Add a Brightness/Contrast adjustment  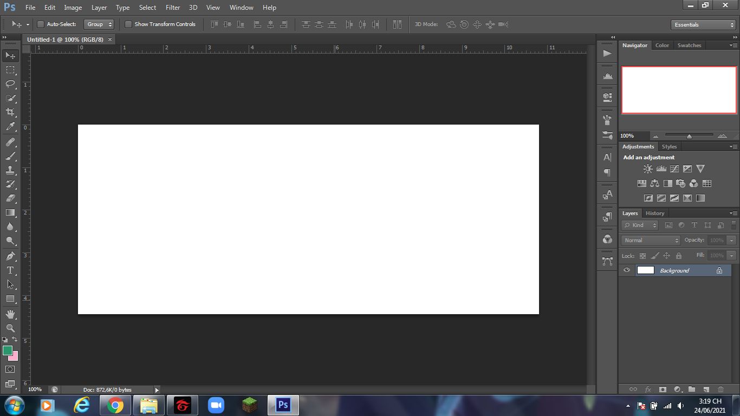648,169
